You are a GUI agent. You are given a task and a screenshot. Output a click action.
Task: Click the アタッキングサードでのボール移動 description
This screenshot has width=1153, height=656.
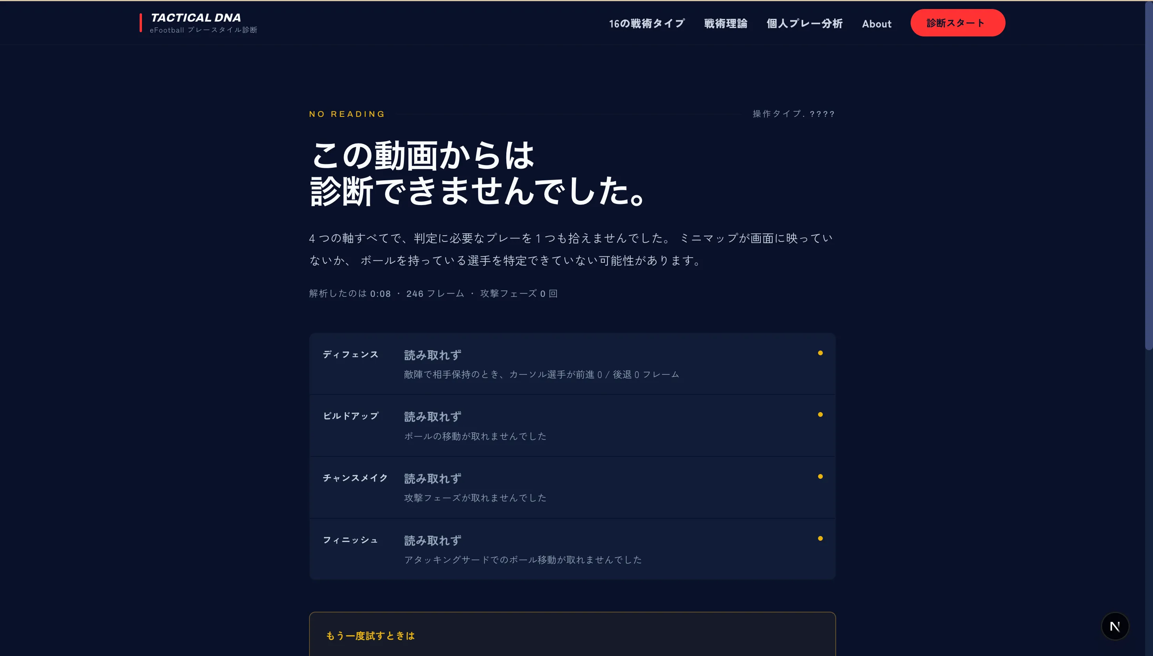pyautogui.click(x=523, y=560)
